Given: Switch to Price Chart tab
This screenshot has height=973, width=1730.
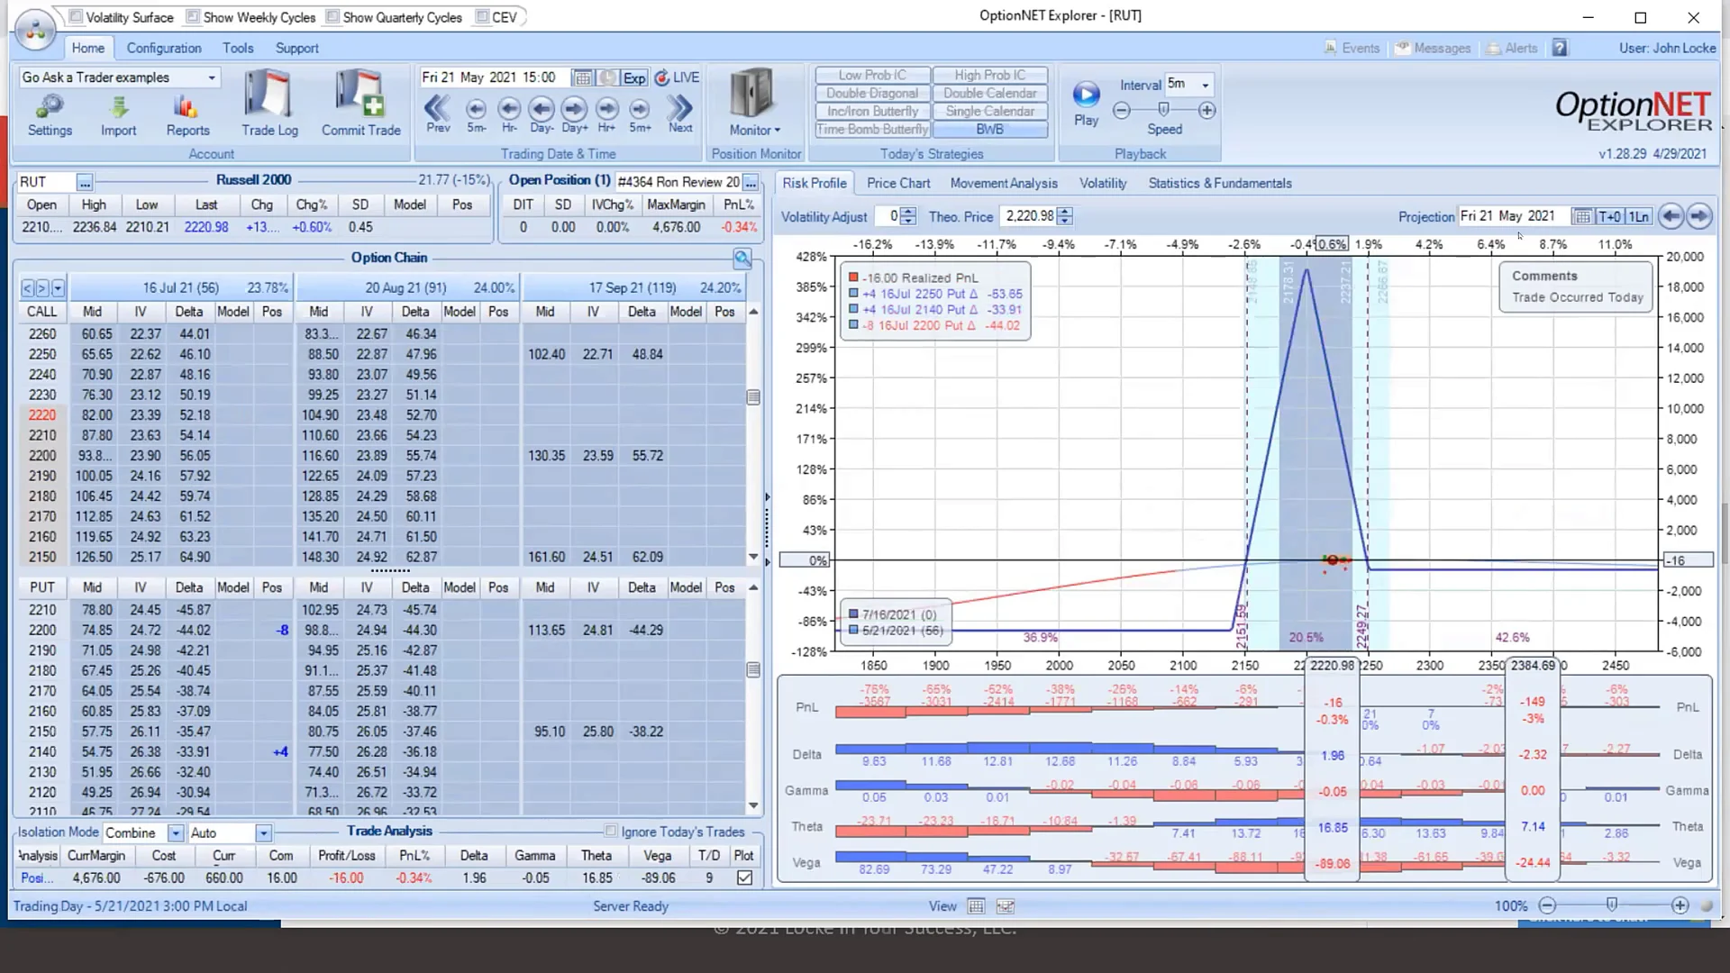Looking at the screenshot, I should [x=898, y=183].
